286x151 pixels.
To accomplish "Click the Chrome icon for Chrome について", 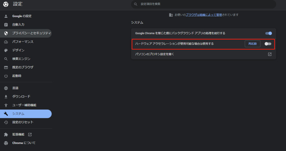I will click(6, 143).
